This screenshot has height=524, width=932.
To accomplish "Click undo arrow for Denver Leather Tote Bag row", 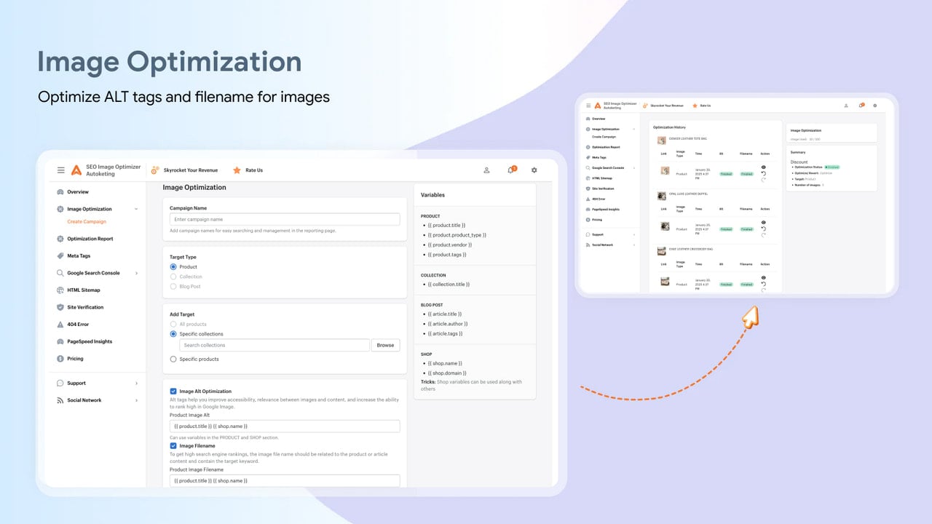I will [x=763, y=173].
